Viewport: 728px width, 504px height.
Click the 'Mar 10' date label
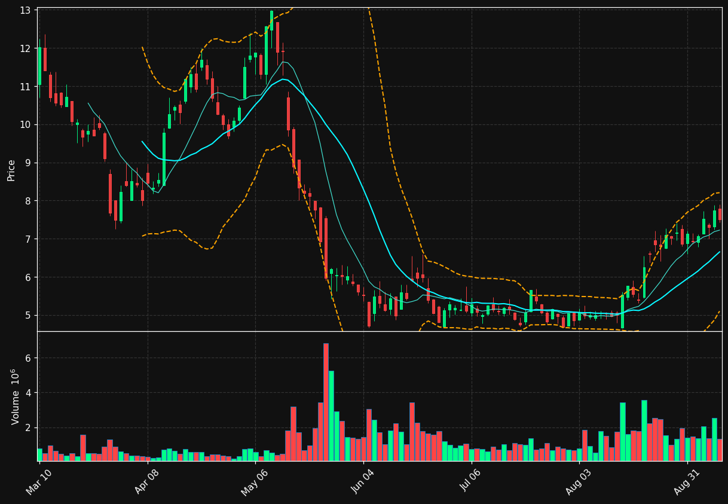click(38, 482)
